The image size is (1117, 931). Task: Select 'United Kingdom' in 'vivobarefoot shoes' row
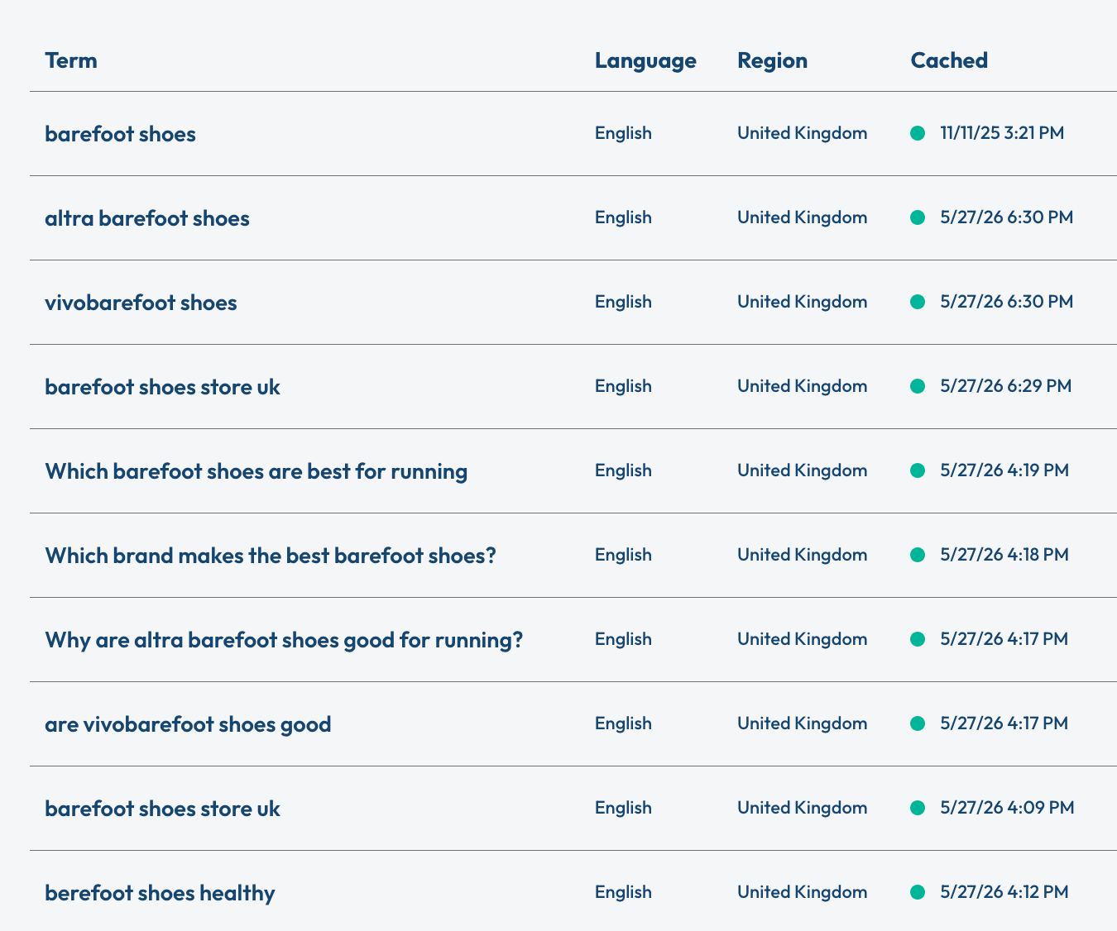pos(803,302)
